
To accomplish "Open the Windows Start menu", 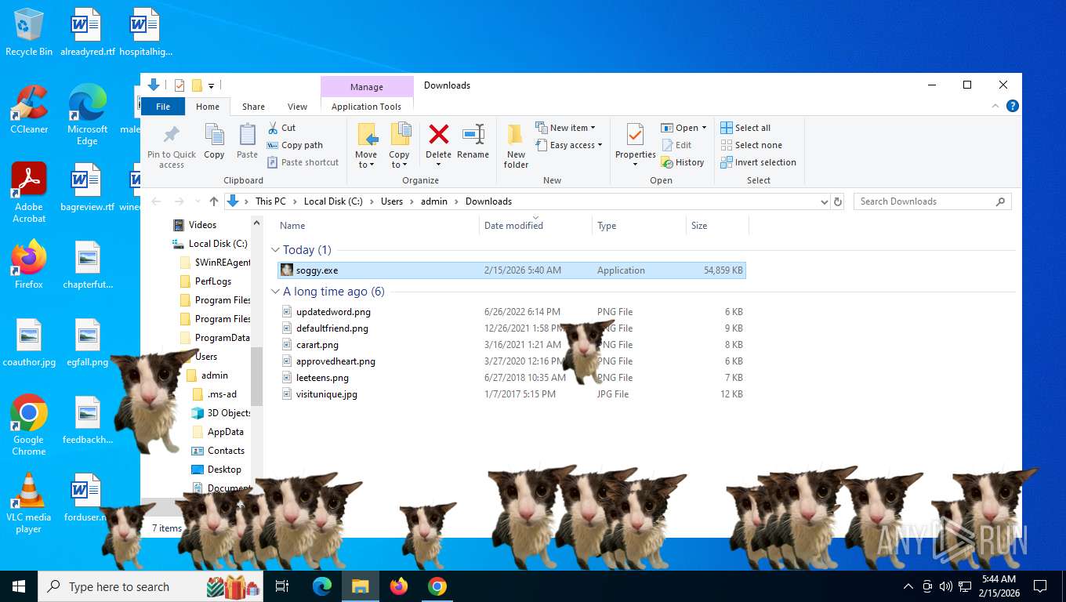I will pos(18,586).
